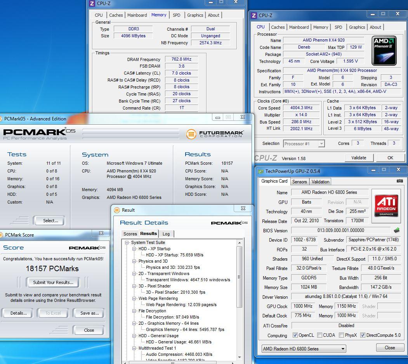Screen dimensions: 408x364
Task: Click the CPU-Z icon of the Memory window
Action: [x=92, y=3]
